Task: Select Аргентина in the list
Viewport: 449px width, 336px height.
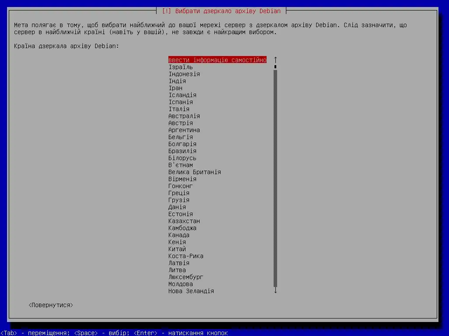Action: pos(184,129)
